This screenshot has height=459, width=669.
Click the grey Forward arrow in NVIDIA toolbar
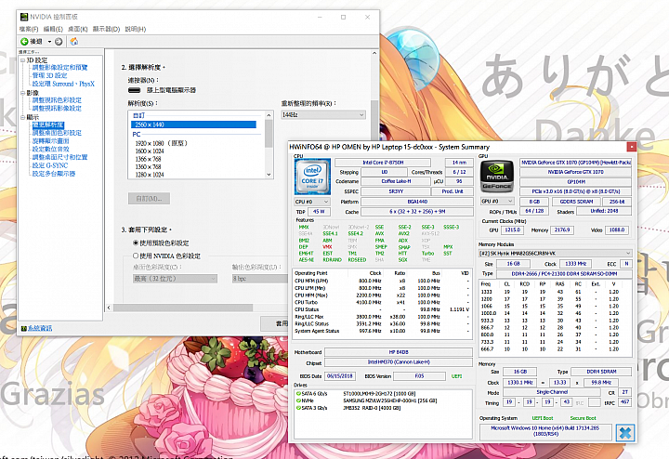(59, 42)
